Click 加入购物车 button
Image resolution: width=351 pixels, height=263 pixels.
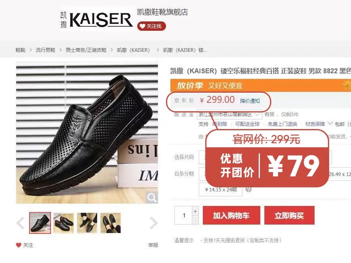tap(232, 215)
